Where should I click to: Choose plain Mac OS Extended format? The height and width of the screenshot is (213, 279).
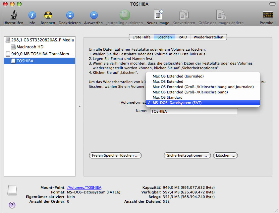click(x=203, y=82)
